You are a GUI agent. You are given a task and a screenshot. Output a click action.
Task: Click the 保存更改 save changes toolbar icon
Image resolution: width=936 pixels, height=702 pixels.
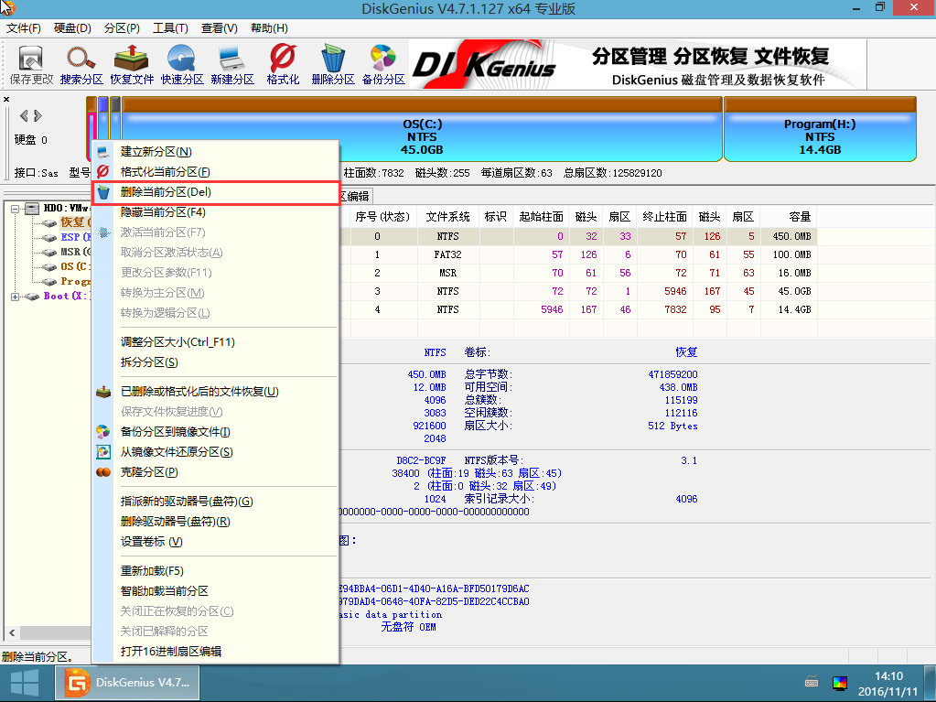(31, 65)
